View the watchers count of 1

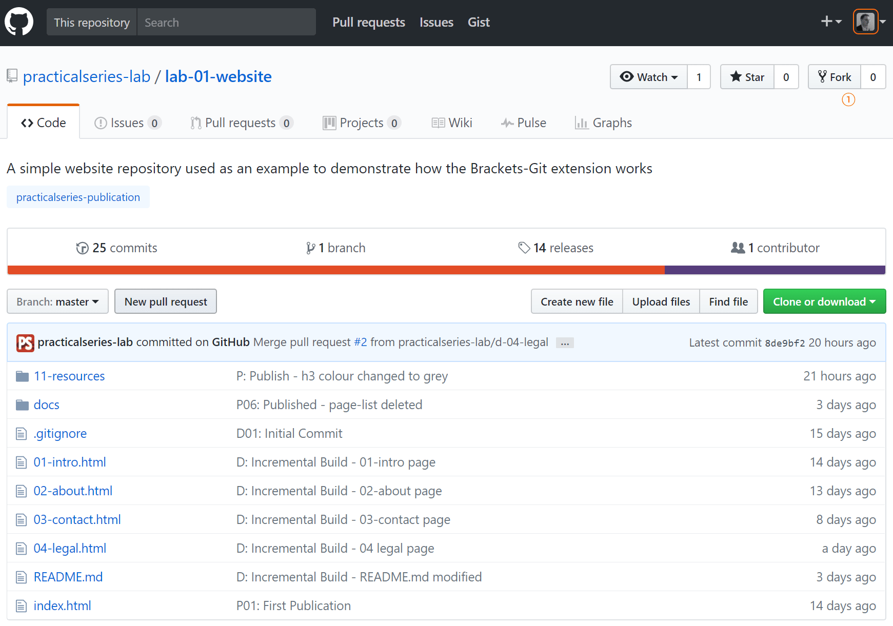[x=699, y=77]
